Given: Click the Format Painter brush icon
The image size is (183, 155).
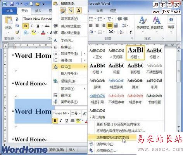Looking at the screenshot, I should coord(17,32).
